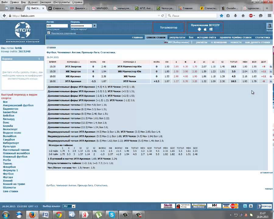The width and height of the screenshot is (274, 219).
Task: Open the VK icon in footer
Action: [251, 206]
